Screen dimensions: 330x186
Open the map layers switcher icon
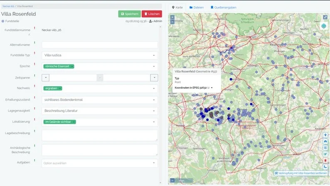pyautogui.click(x=324, y=26)
